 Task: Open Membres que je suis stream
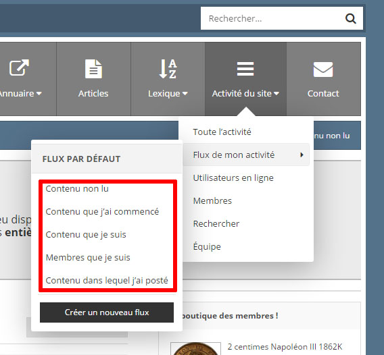88,258
